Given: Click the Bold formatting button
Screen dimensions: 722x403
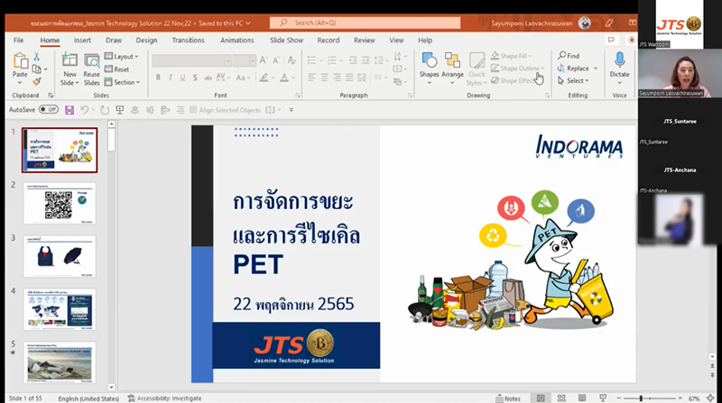Looking at the screenshot, I should pos(158,78).
